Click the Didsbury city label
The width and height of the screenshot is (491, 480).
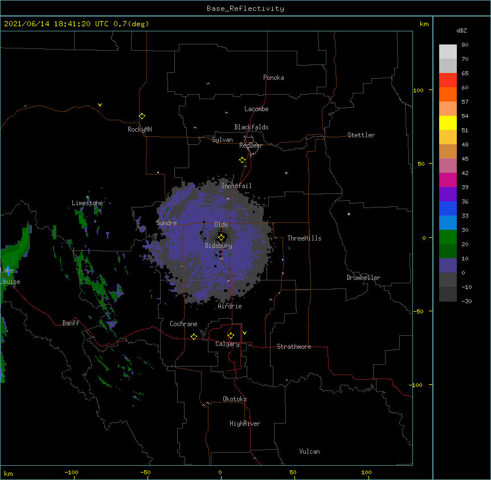[219, 246]
